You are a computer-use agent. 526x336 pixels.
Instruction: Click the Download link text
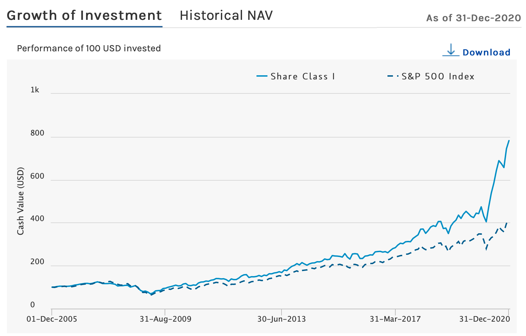[x=486, y=52]
